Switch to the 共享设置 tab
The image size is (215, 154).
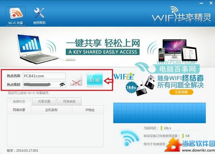(x=44, y=102)
